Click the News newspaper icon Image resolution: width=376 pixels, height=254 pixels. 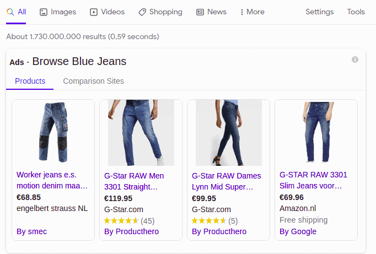pyautogui.click(x=200, y=12)
